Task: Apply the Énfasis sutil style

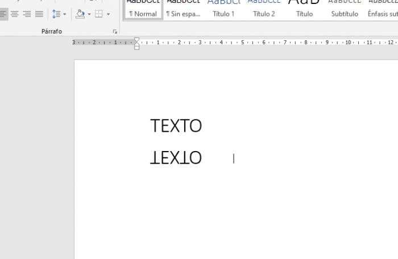Action: point(382,9)
